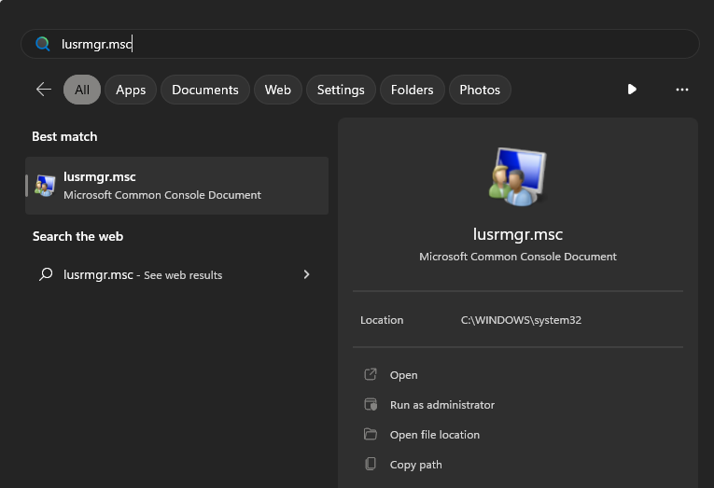Open lusrmgr.msc See web results entry

pyautogui.click(x=176, y=274)
